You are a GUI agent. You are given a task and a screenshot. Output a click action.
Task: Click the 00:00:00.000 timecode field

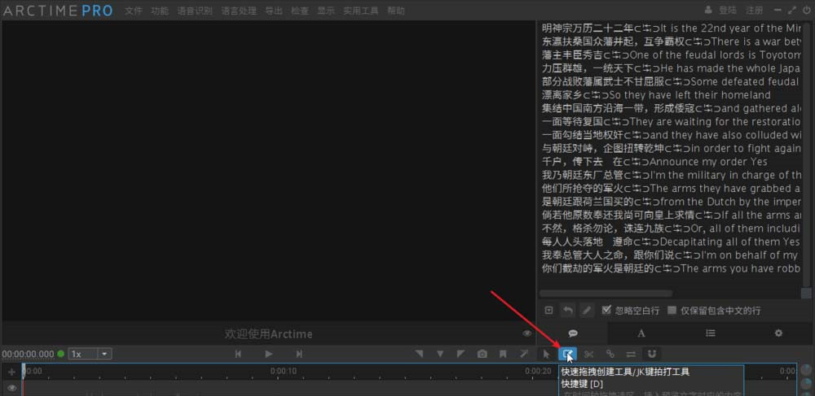28,354
